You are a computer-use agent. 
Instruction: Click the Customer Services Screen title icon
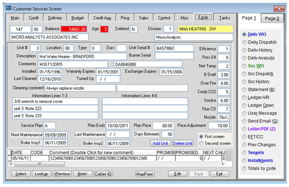click(9, 8)
